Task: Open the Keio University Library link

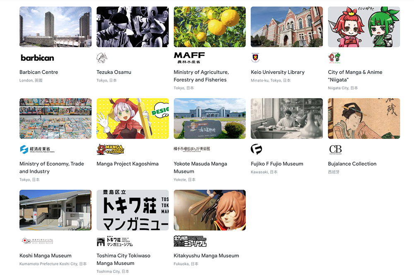Action: tap(278, 72)
